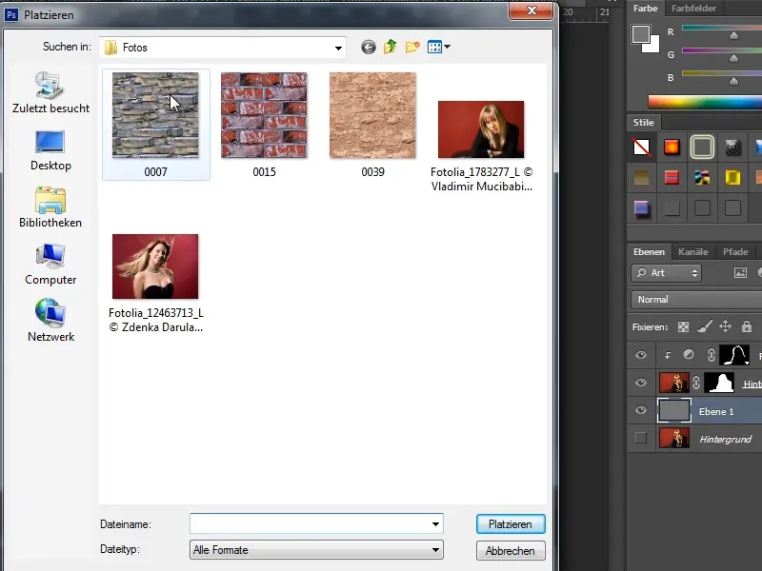Apply the purple gradient style swatch
Screen dimensions: 762x571
click(641, 207)
